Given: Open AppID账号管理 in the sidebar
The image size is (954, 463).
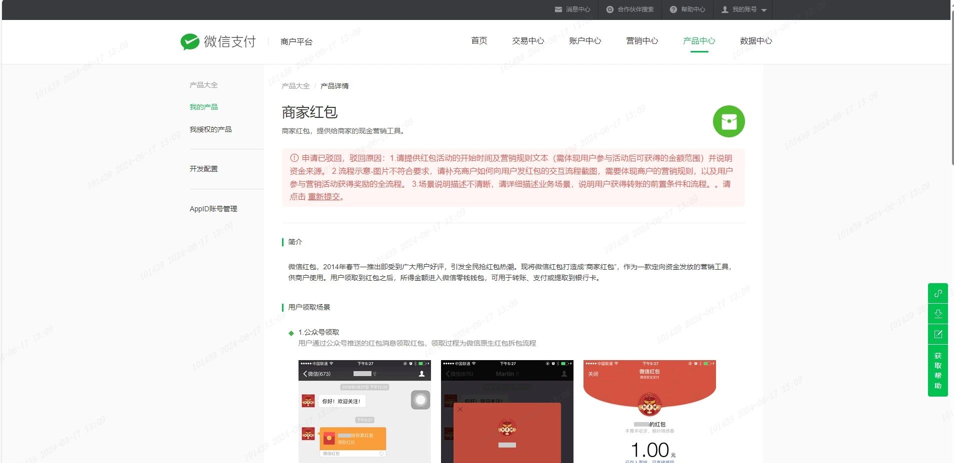Looking at the screenshot, I should [x=213, y=209].
